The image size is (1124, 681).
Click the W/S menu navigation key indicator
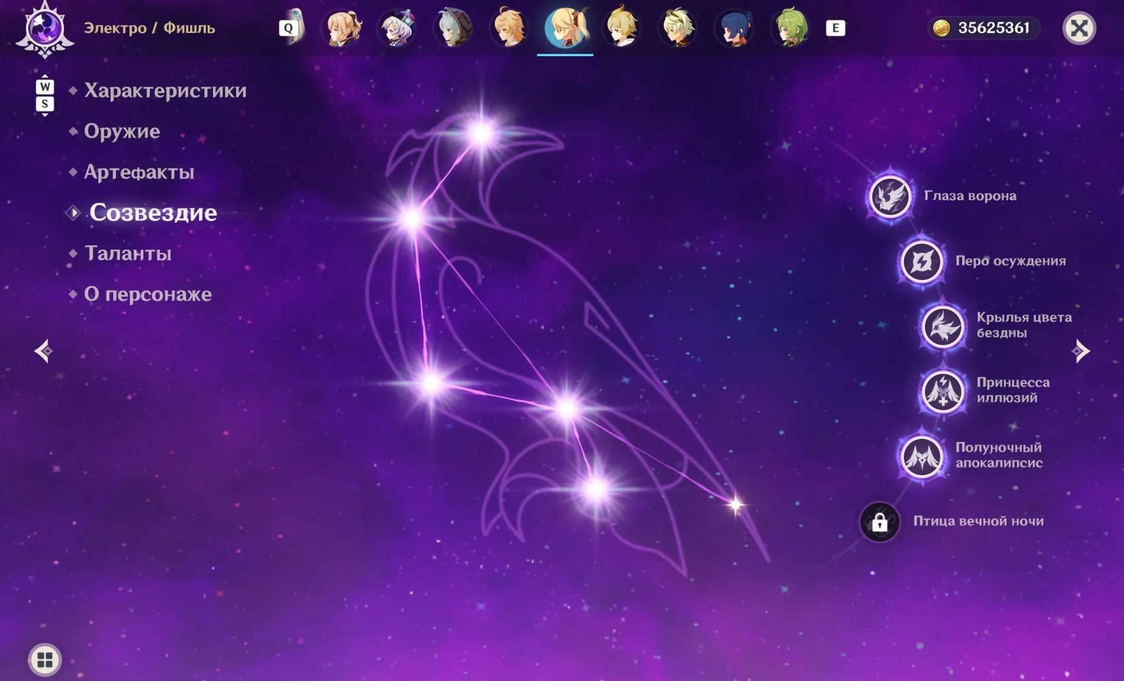pyautogui.click(x=45, y=96)
